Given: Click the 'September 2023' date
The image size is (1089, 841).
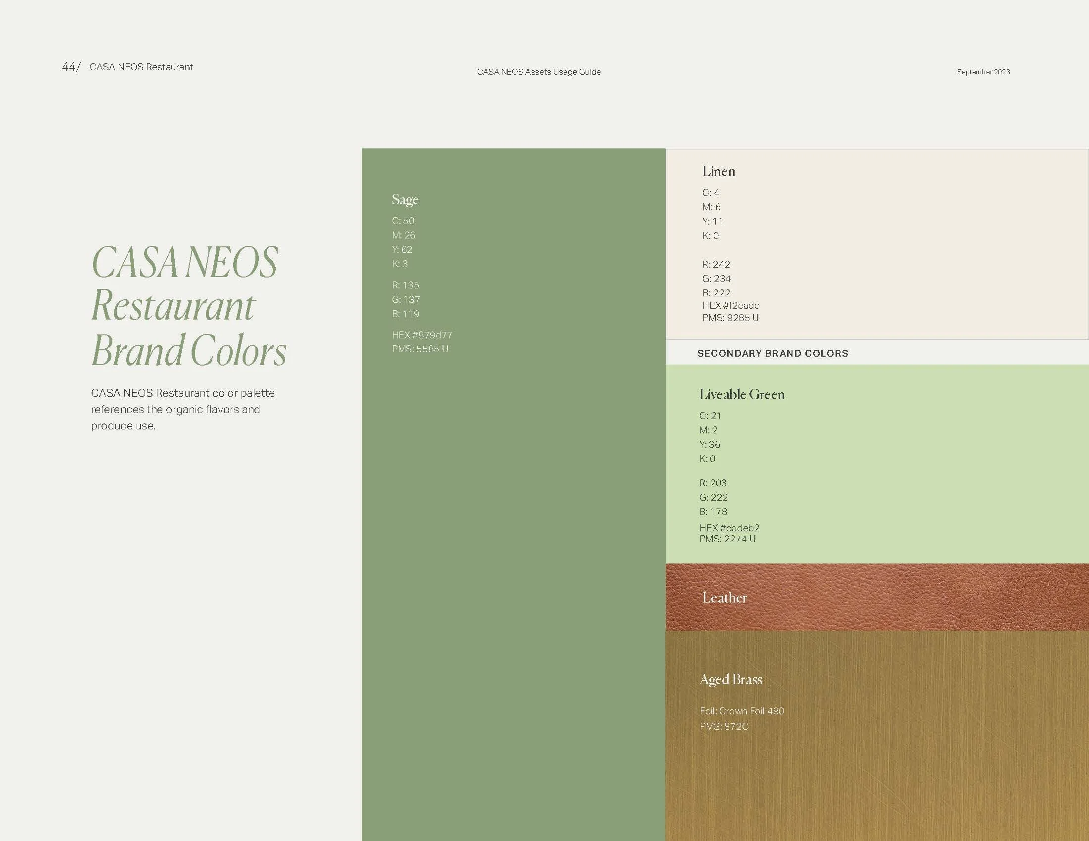Looking at the screenshot, I should pyautogui.click(x=983, y=72).
